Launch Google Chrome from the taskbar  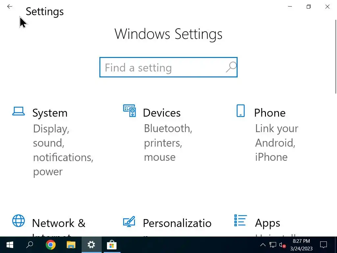(x=51, y=245)
